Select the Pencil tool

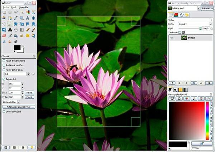[x=28, y=30]
